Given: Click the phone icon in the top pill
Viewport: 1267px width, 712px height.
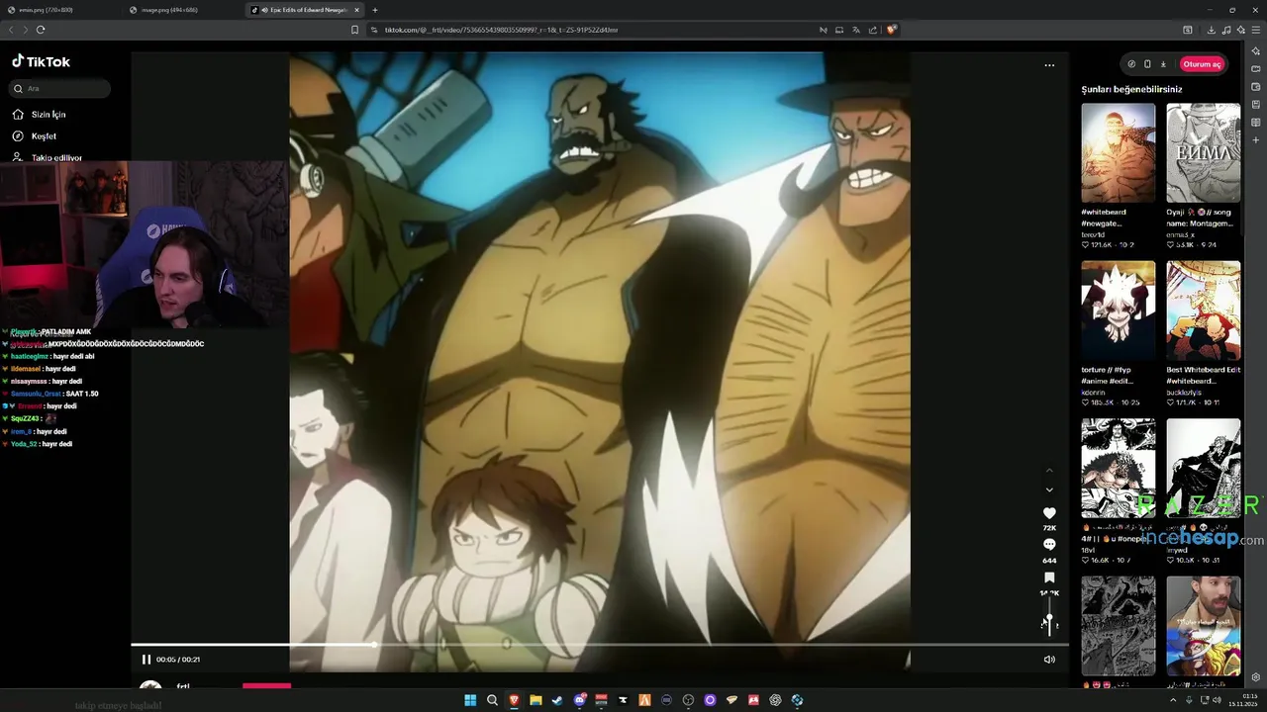Looking at the screenshot, I should 1147,64.
